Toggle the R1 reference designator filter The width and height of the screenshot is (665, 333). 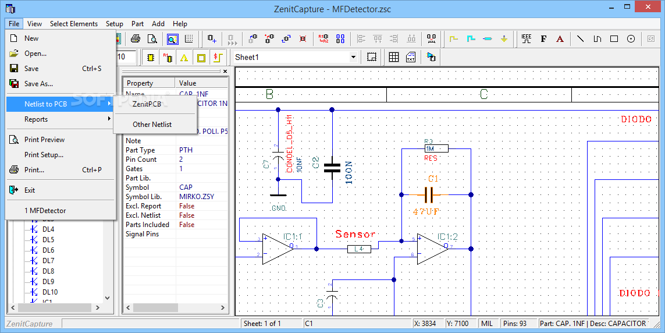[168, 57]
